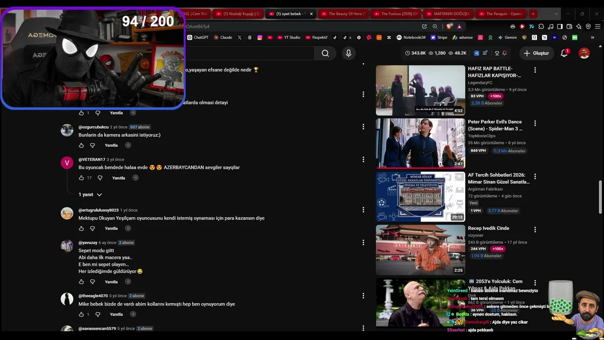Open more options for @theeagle4070 comment
The width and height of the screenshot is (604, 340).
coord(363,296)
